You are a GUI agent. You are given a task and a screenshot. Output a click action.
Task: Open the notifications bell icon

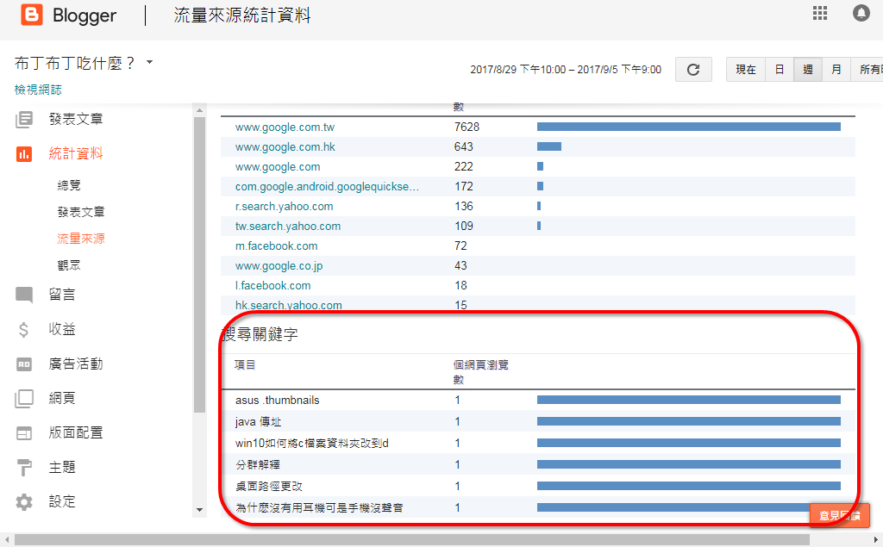click(861, 13)
